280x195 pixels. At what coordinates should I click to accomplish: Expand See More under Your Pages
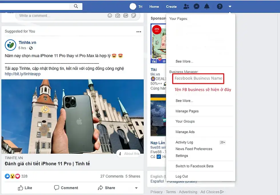click(x=184, y=61)
